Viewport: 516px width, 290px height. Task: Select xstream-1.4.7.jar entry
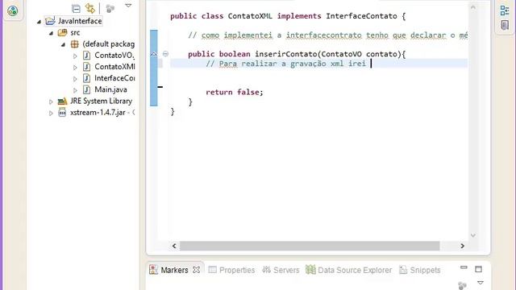(98, 113)
